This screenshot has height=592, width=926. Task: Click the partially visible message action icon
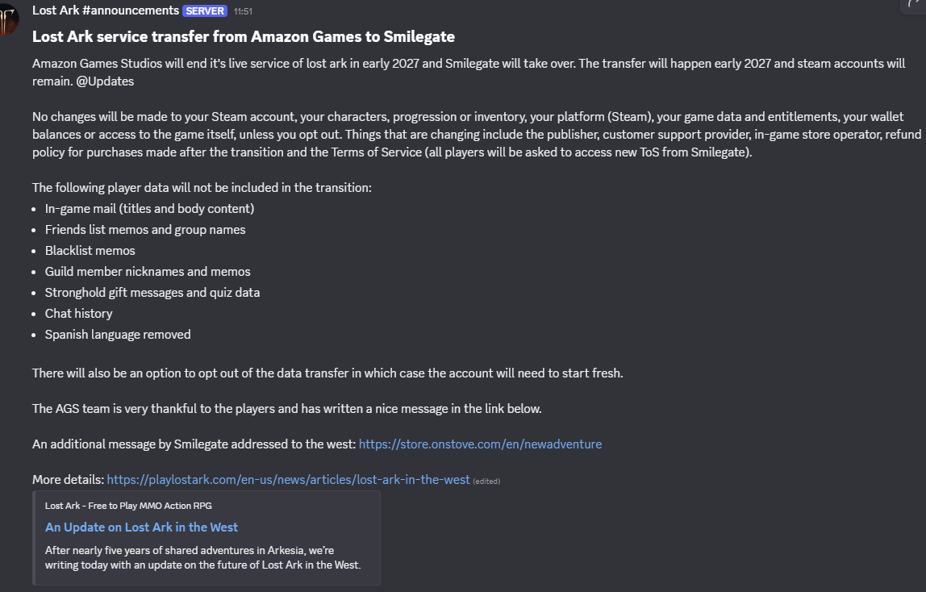[914, 5]
